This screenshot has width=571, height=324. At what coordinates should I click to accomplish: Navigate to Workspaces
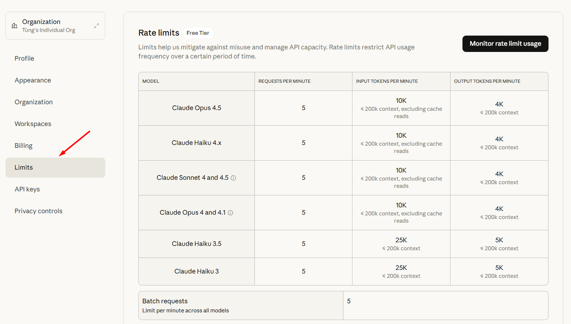pos(33,124)
